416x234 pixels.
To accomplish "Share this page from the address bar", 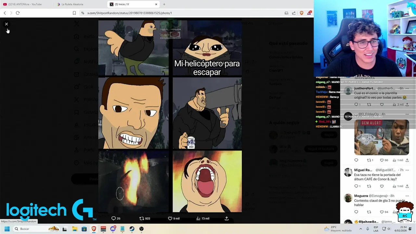I will [294, 13].
